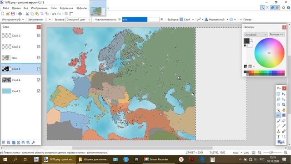Click the Print icon

pos(20,14)
